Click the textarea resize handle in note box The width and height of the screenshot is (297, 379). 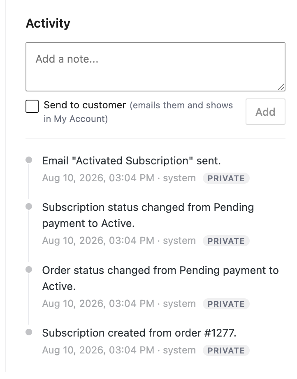click(281, 87)
